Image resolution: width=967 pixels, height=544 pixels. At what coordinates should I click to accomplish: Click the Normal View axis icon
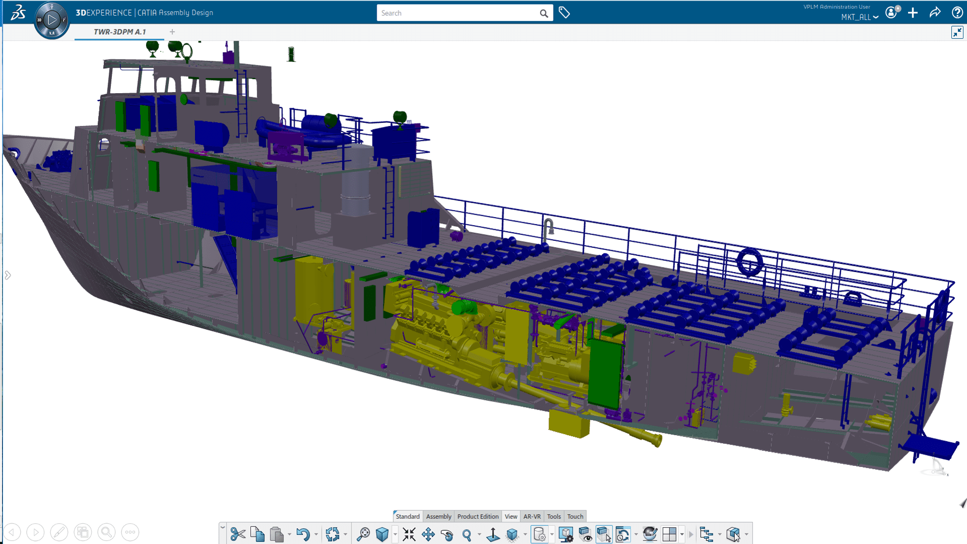(493, 534)
